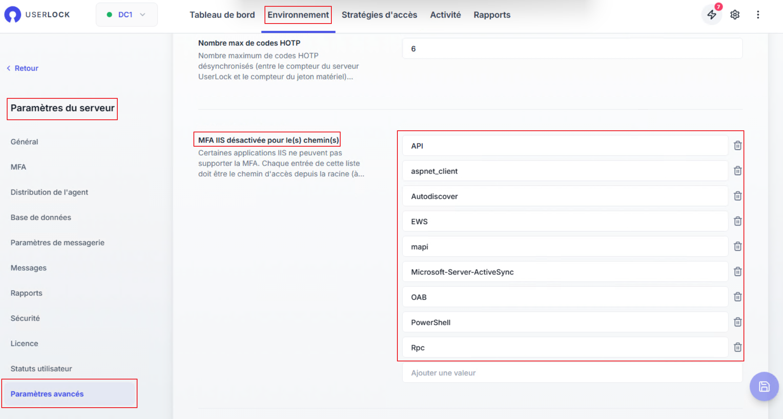Open the Stratégies d'accès tab
783x419 pixels.
tap(379, 15)
